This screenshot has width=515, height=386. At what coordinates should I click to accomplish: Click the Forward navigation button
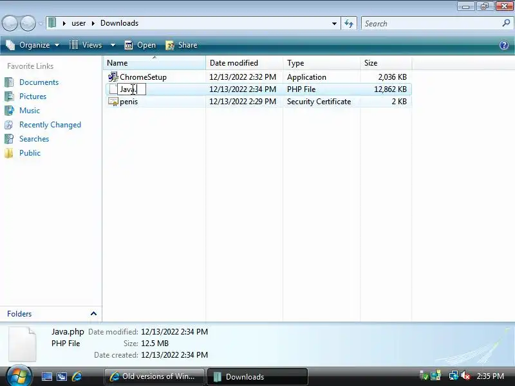pyautogui.click(x=28, y=23)
